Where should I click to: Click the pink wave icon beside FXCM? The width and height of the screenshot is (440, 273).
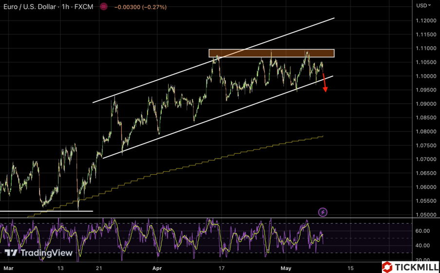104,7
